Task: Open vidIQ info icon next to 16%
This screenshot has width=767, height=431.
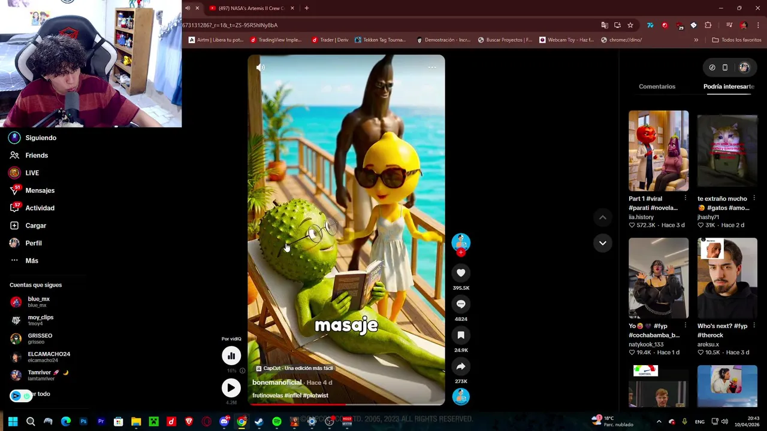Action: (x=242, y=371)
